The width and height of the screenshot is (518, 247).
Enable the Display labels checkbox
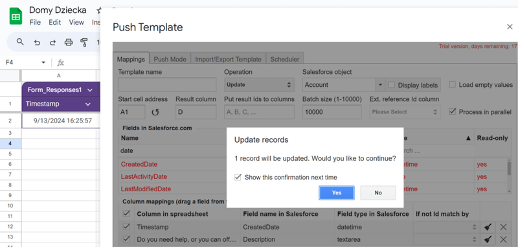(x=392, y=85)
